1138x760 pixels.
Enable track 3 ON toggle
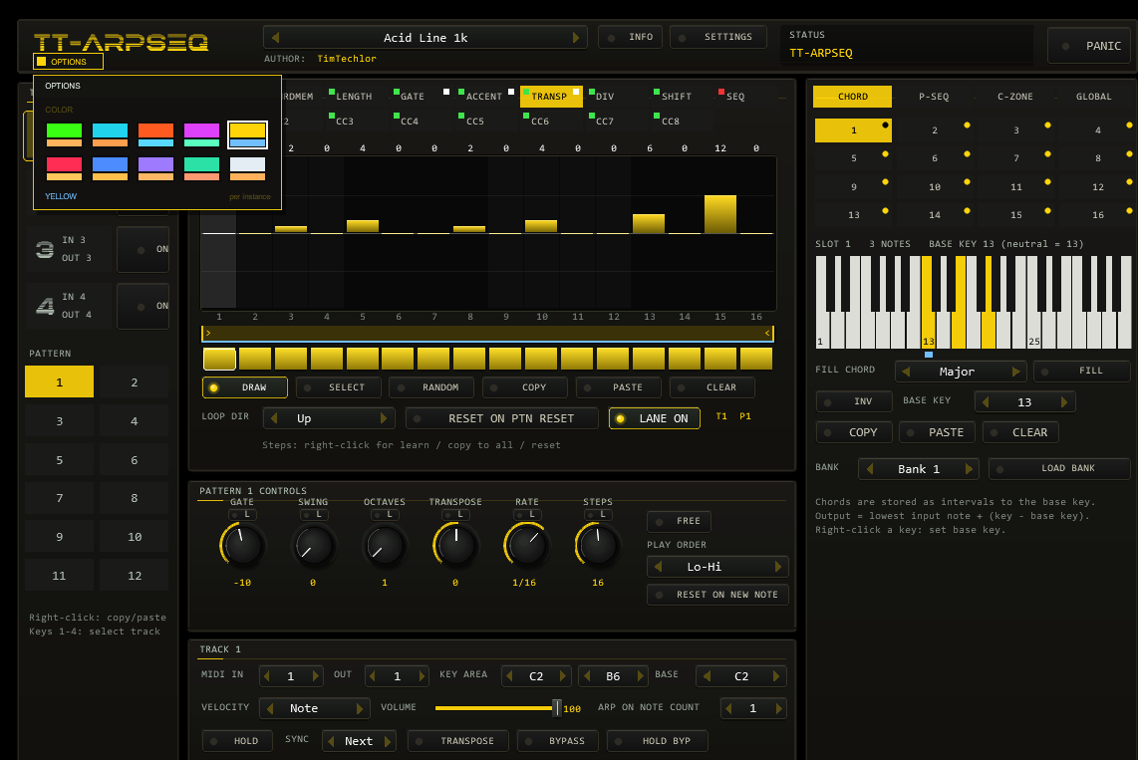143,249
